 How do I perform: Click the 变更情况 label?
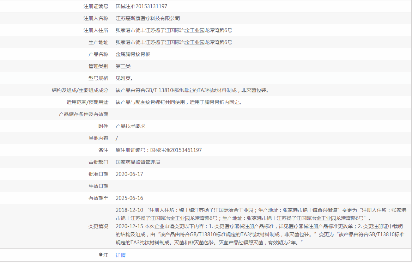coord(98,226)
